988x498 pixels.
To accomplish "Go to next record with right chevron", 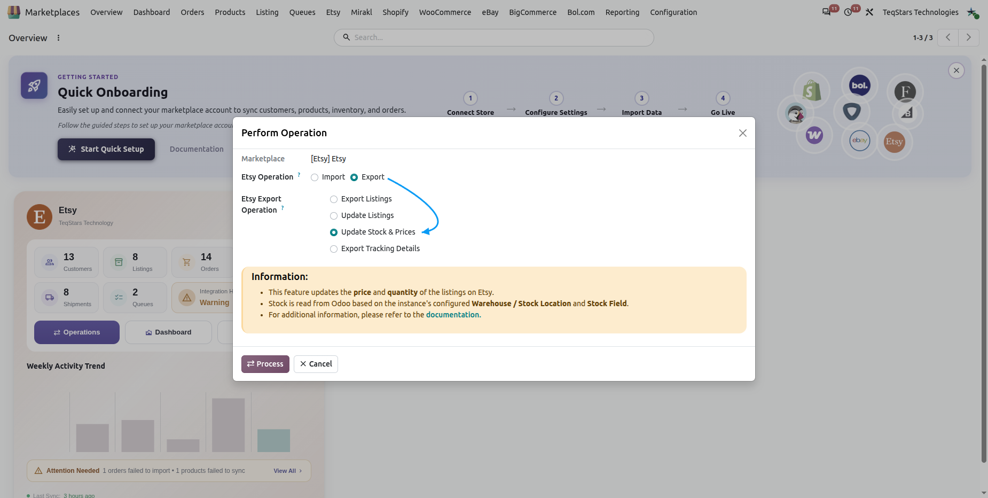I will 969,37.
